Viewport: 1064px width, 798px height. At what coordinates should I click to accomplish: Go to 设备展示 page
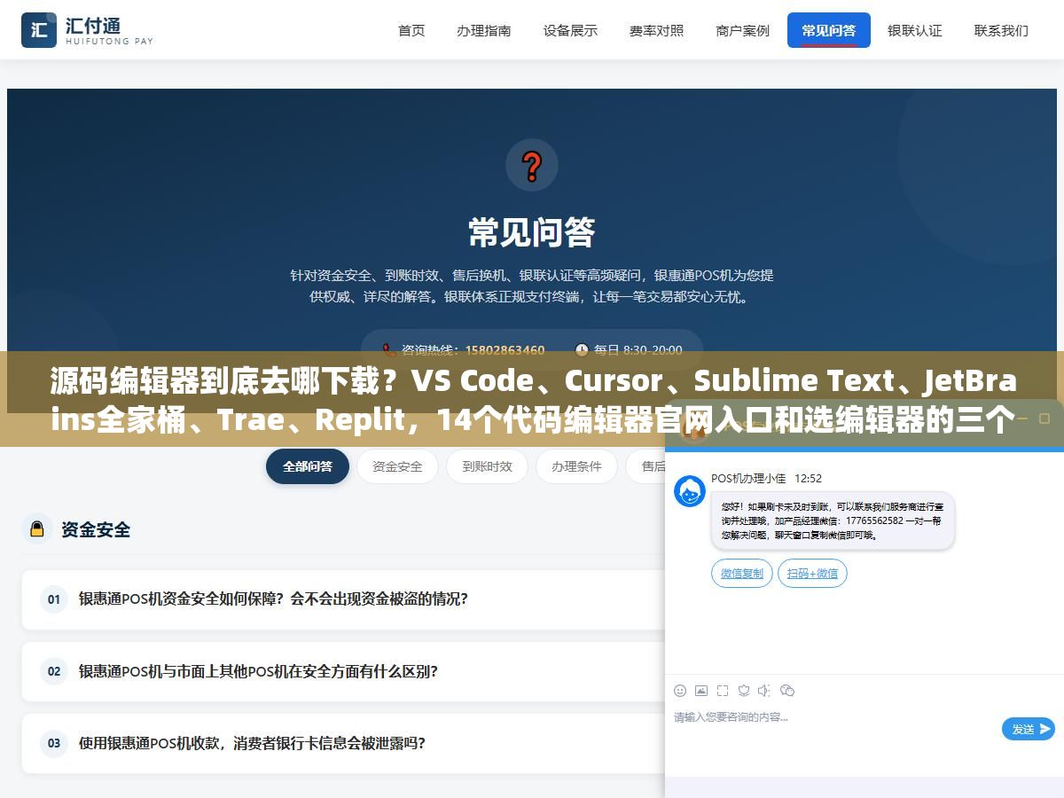coord(570,30)
